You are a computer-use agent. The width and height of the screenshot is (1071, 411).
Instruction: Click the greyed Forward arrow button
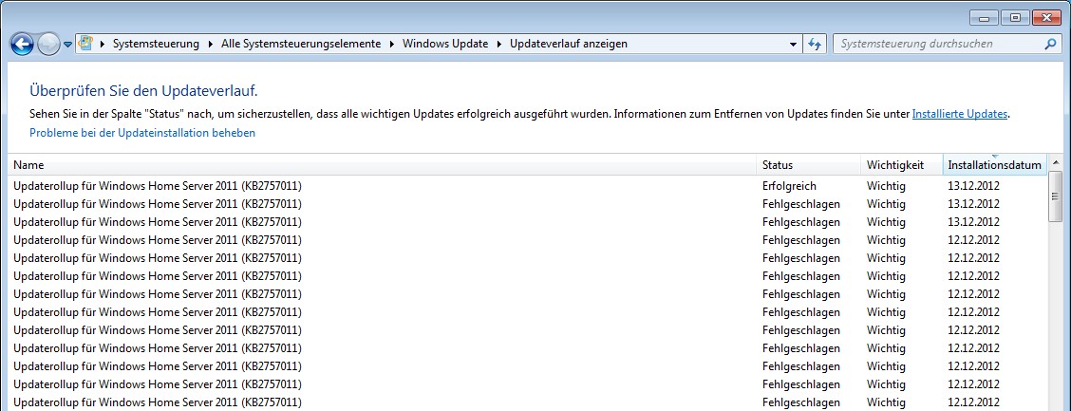point(48,45)
